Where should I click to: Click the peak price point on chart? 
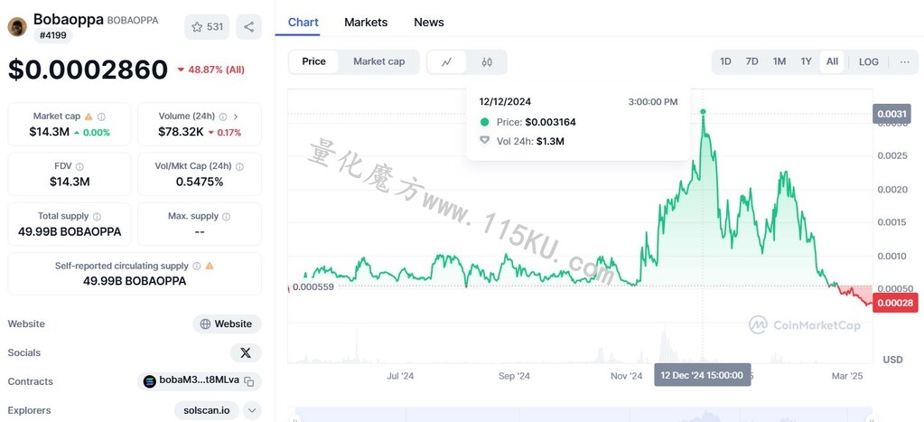pyautogui.click(x=703, y=111)
